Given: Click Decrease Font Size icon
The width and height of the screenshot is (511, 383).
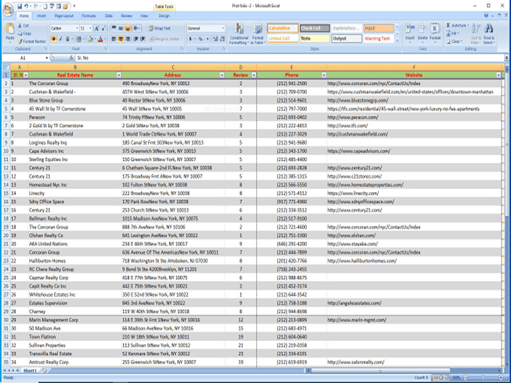Looking at the screenshot, I should pos(103,29).
